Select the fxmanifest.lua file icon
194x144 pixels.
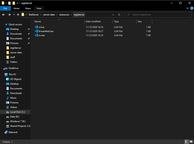36,31
